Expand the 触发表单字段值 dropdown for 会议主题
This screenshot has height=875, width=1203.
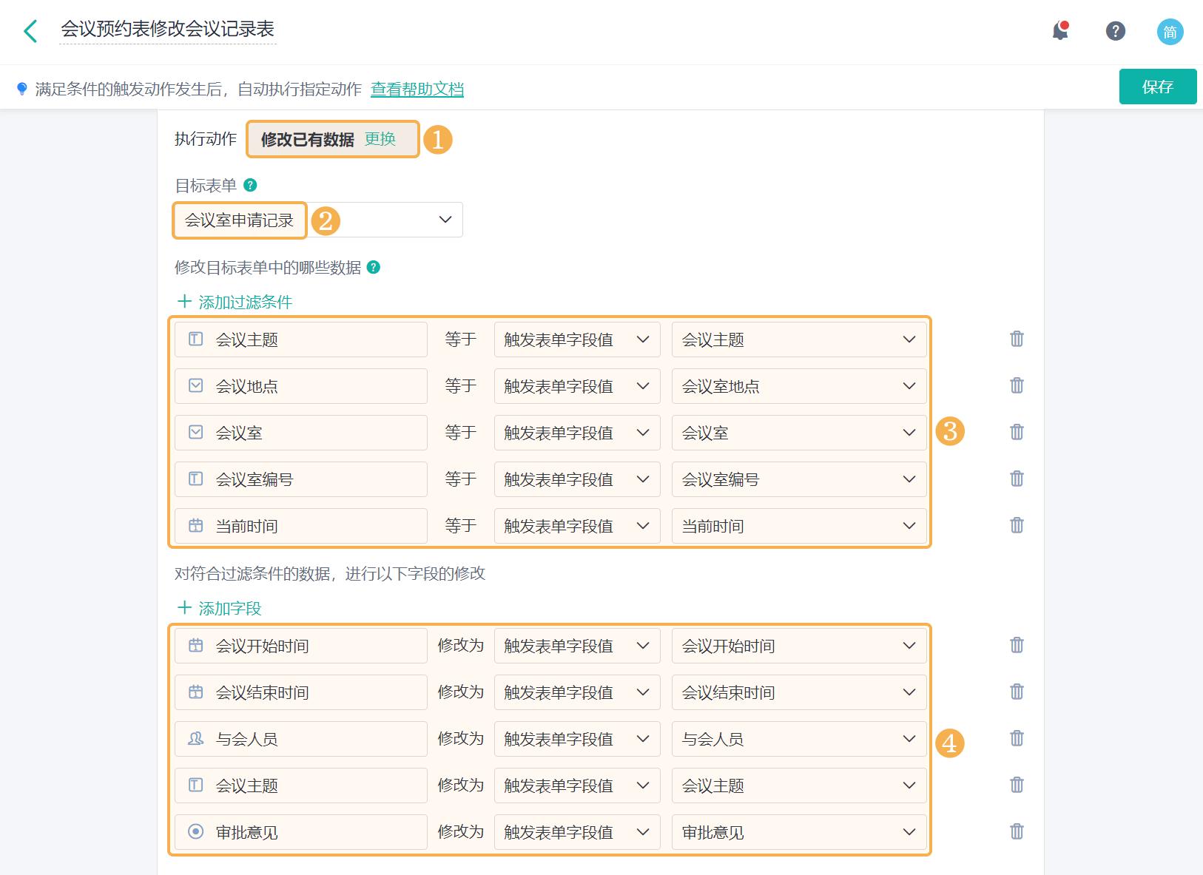click(643, 339)
